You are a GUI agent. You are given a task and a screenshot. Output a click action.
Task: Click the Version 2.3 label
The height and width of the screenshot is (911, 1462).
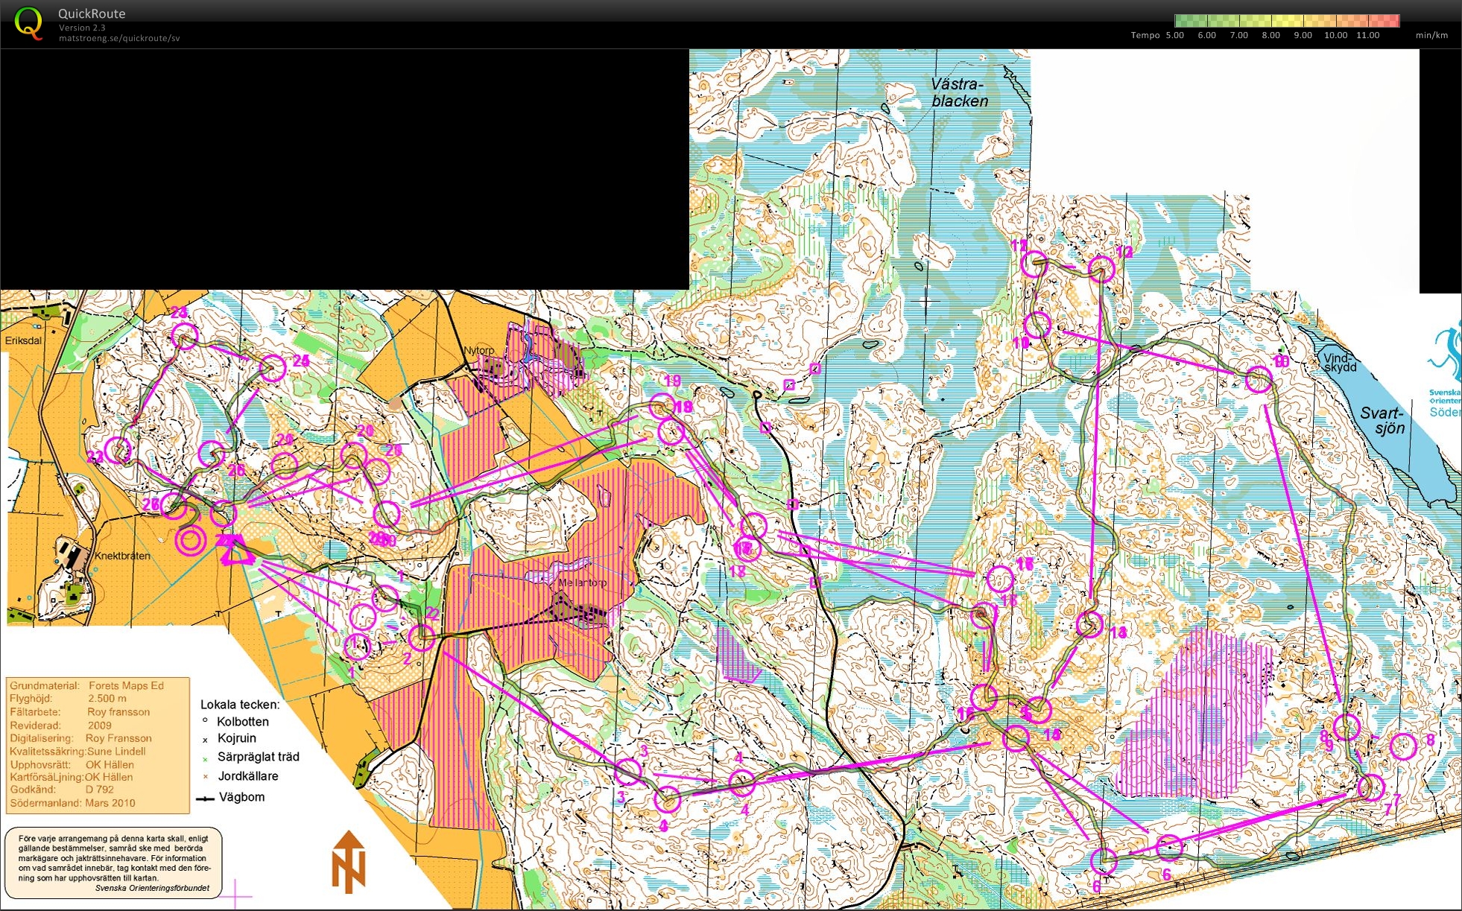pos(82,28)
